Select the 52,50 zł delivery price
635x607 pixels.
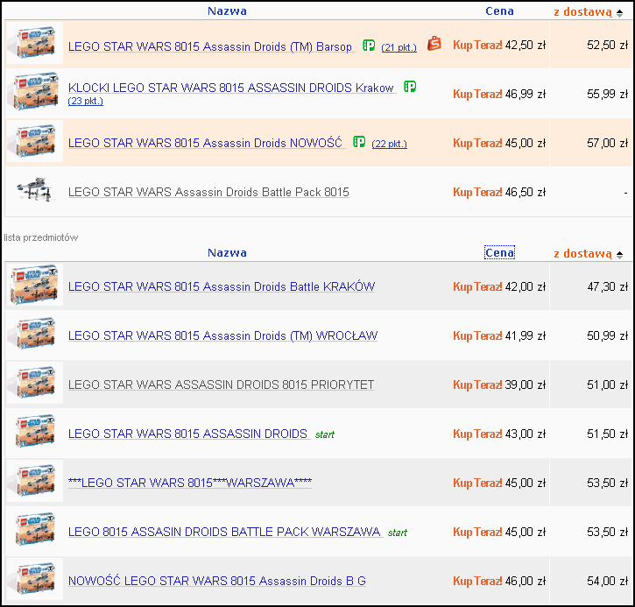point(607,45)
